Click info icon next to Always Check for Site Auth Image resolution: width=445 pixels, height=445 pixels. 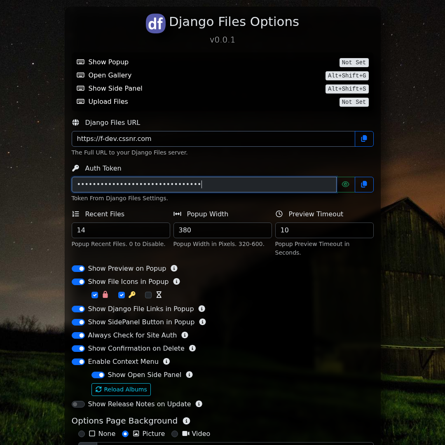pyautogui.click(x=185, y=335)
